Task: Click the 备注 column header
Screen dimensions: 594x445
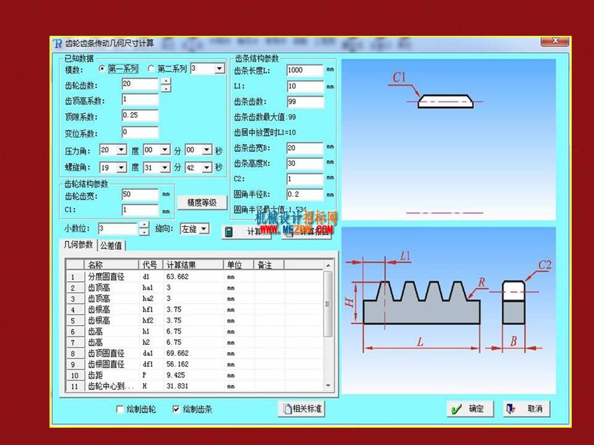Action: point(269,265)
